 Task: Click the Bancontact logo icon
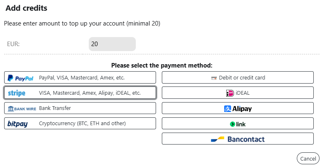218,139
